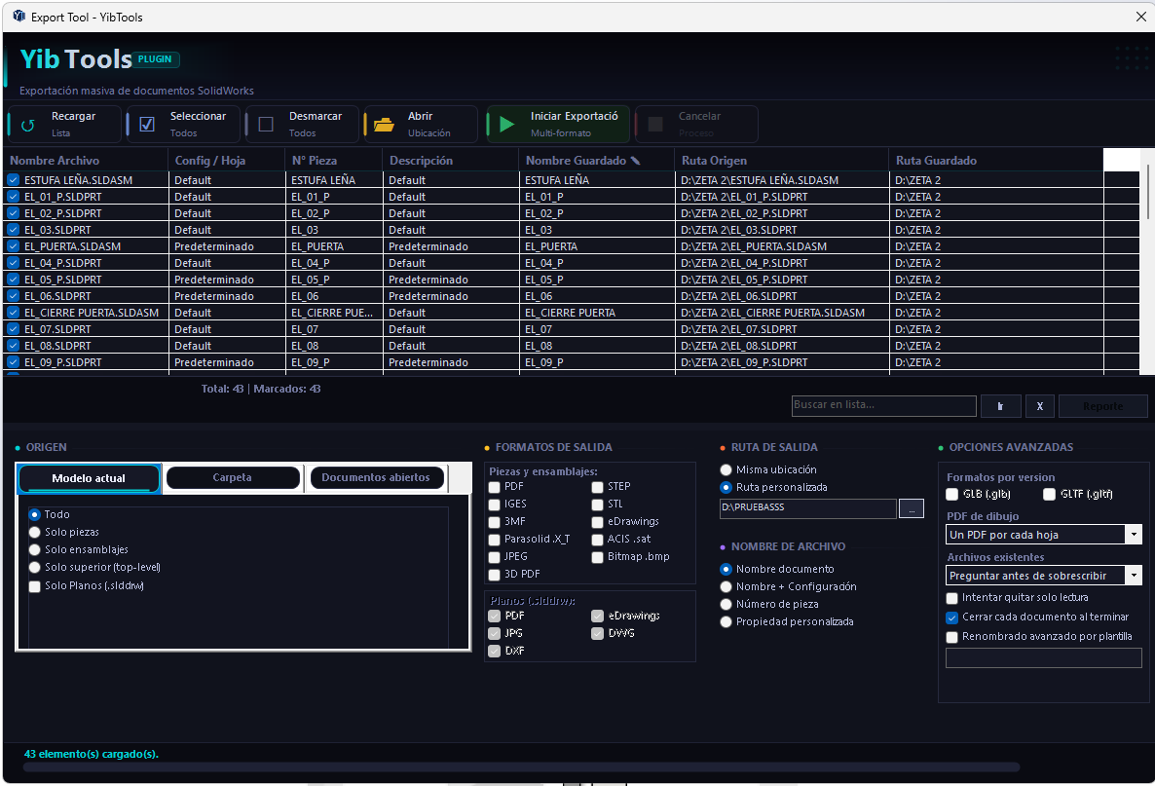The image size is (1155, 786).
Task: Click the X clear search button
Action: [1039, 406]
